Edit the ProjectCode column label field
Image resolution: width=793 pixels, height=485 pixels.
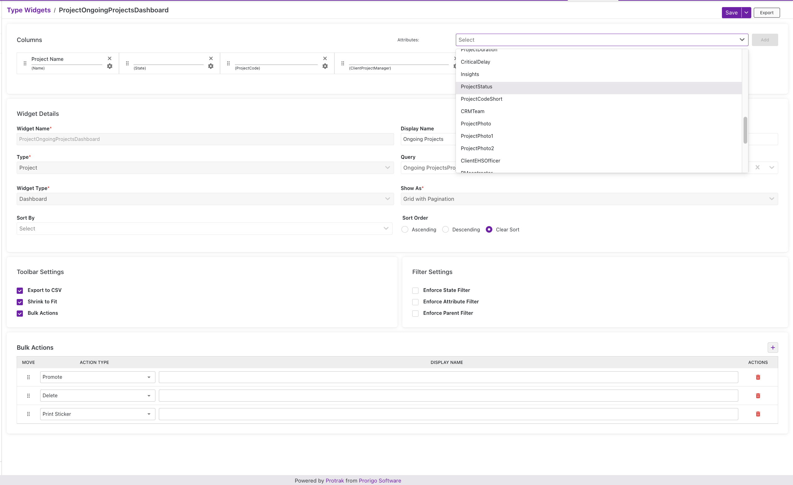276,60
